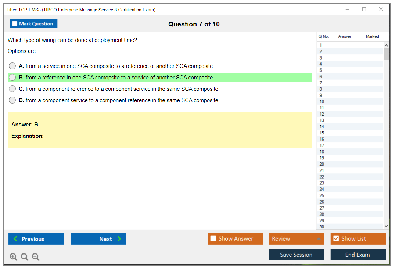Uncheck the Show List checkbox

point(336,239)
